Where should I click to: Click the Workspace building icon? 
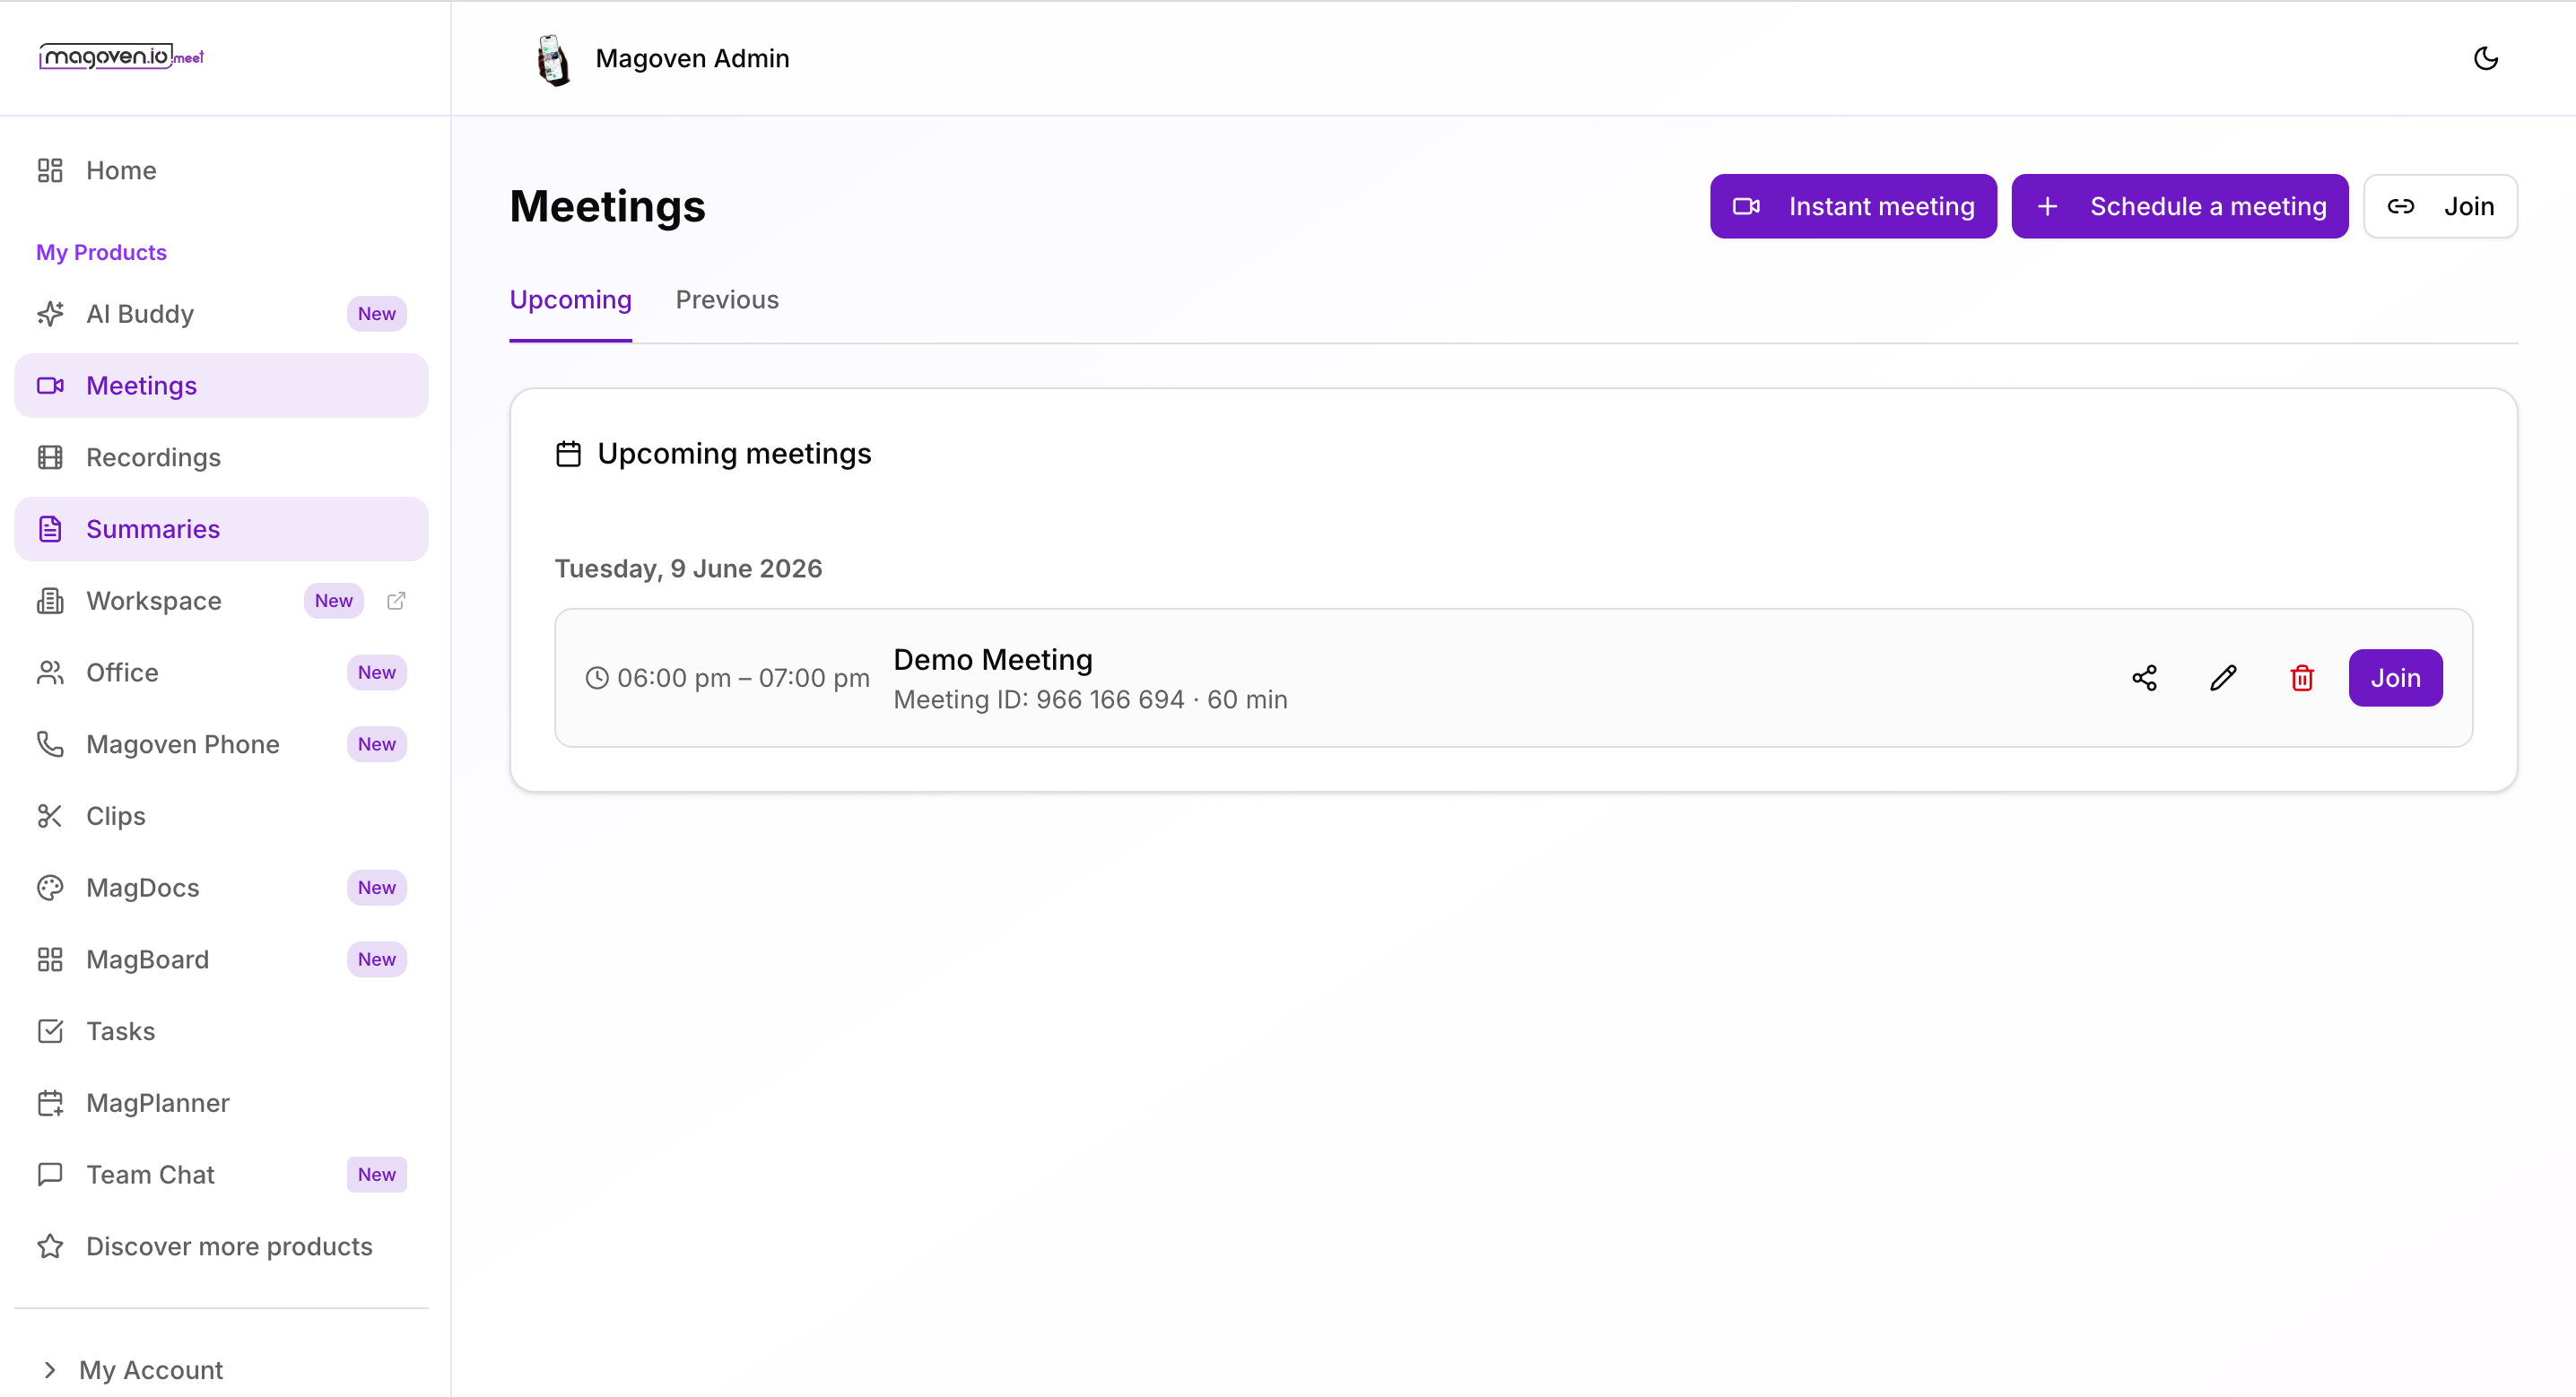50,601
